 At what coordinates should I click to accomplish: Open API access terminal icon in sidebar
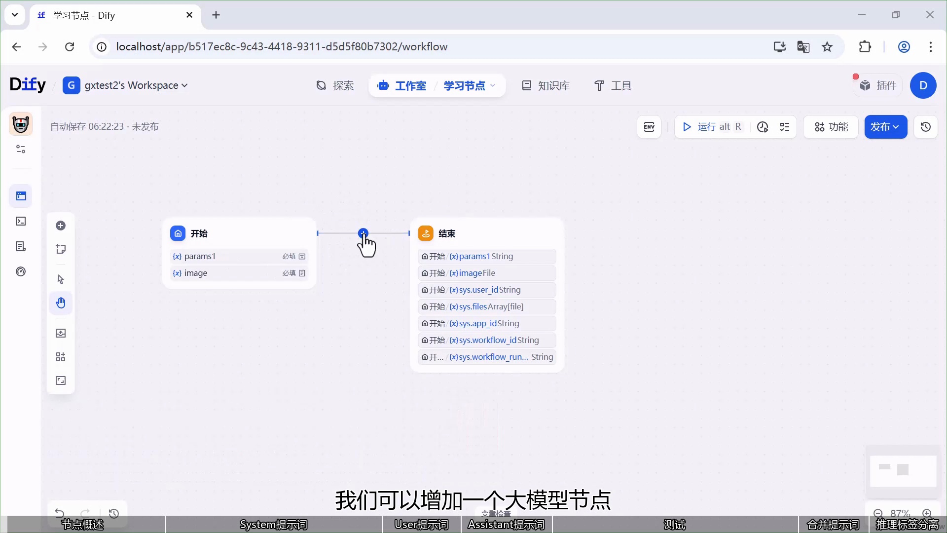(21, 221)
